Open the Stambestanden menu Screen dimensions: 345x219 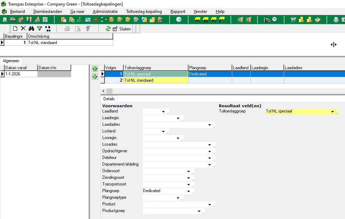click(x=48, y=12)
